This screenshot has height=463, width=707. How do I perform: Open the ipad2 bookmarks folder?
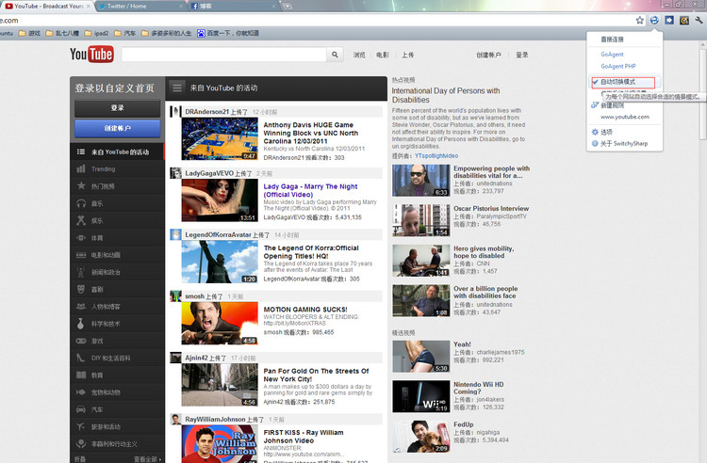(96, 33)
